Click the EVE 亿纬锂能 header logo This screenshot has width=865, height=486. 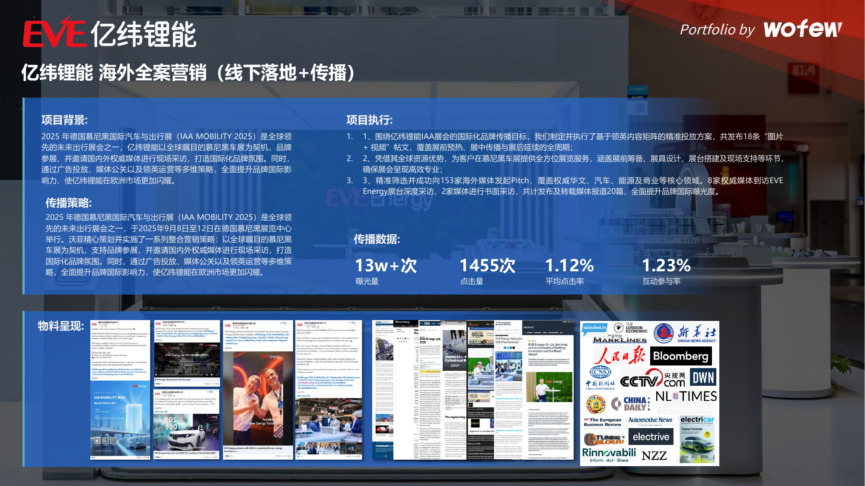tap(110, 32)
